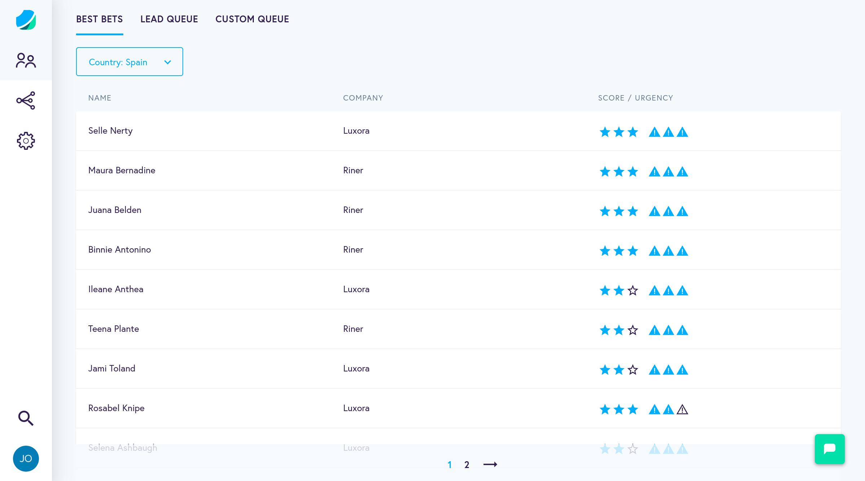
Task: Open the settings gear icon
Action: click(26, 141)
